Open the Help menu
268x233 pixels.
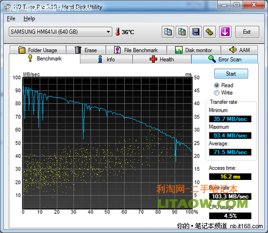(29, 19)
